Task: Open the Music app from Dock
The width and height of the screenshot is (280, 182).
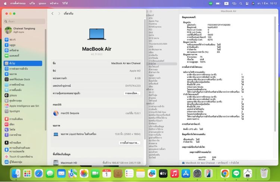Action: (174, 173)
